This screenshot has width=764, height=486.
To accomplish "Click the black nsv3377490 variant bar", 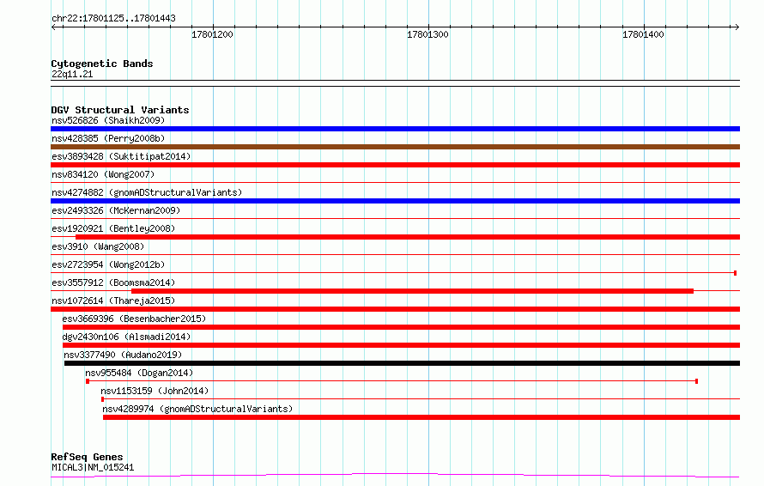I will tap(402, 363).
